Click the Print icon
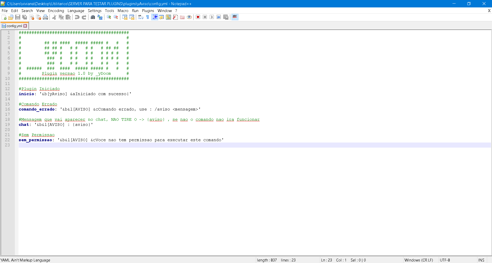 point(46,17)
